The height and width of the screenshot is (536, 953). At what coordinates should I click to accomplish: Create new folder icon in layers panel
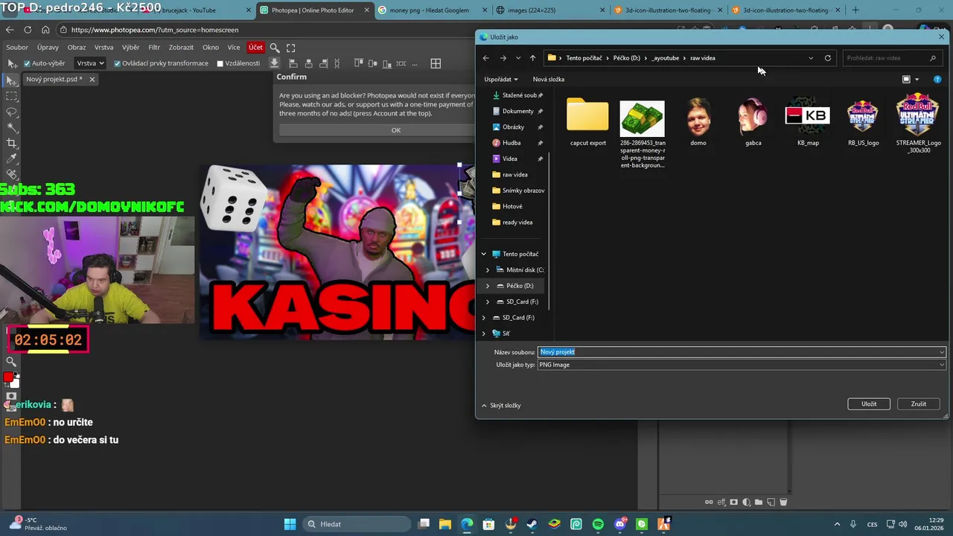click(759, 502)
